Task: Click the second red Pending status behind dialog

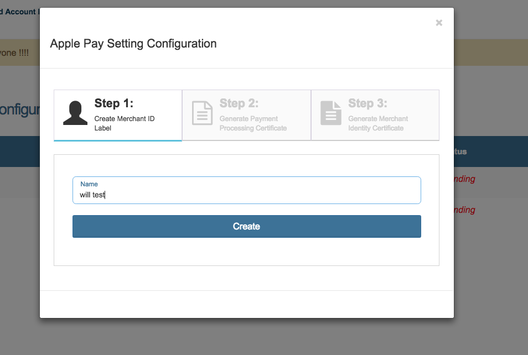Action: pos(464,210)
